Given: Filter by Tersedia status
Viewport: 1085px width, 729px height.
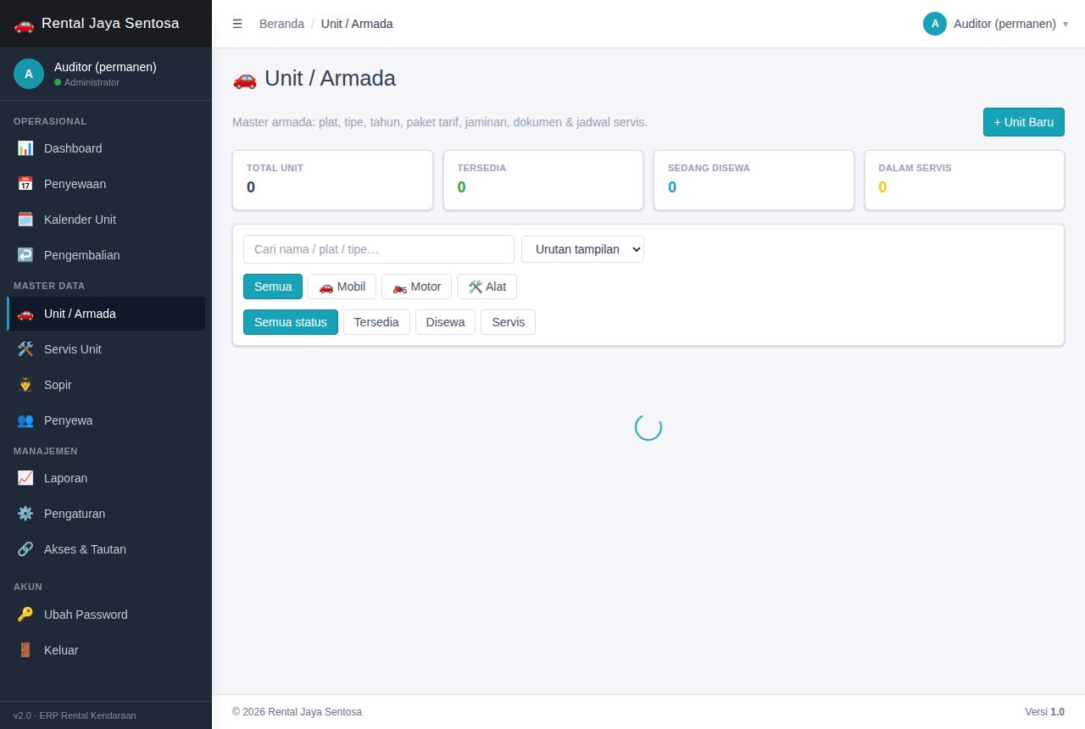Looking at the screenshot, I should 376,322.
